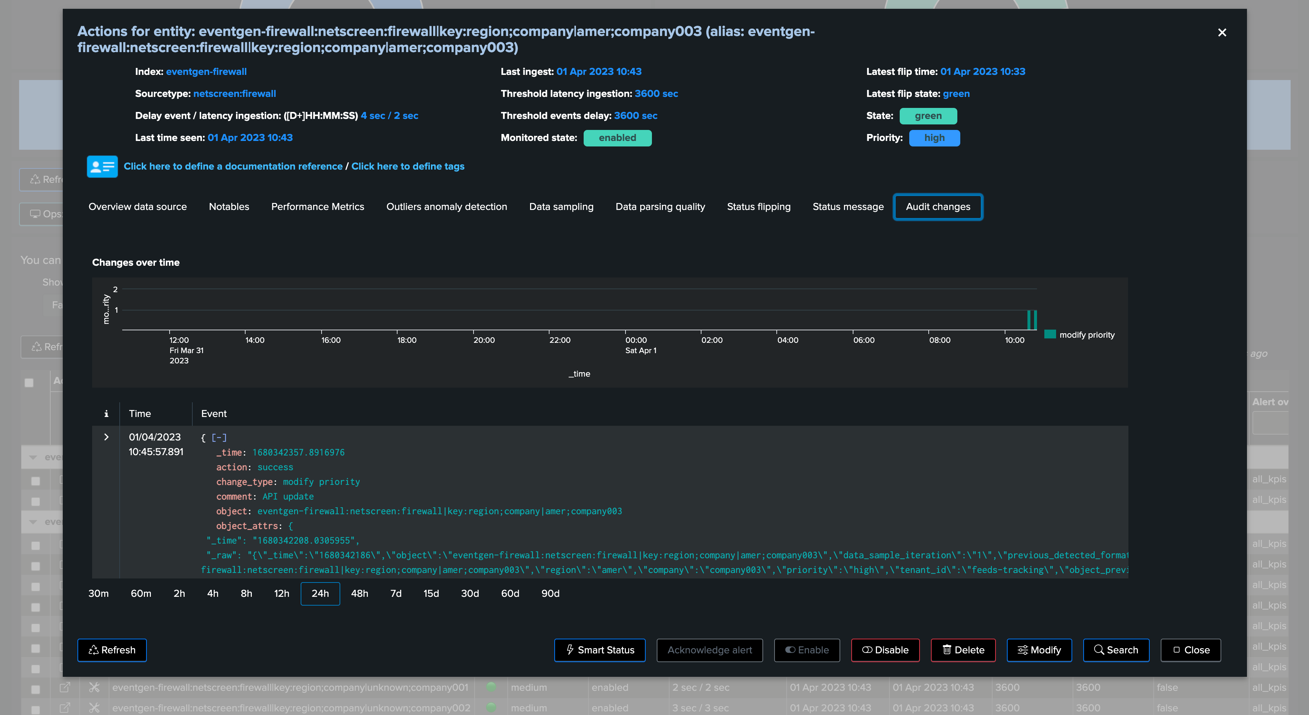Set time range to 30m
Viewport: 1309px width, 715px height.
coord(99,594)
